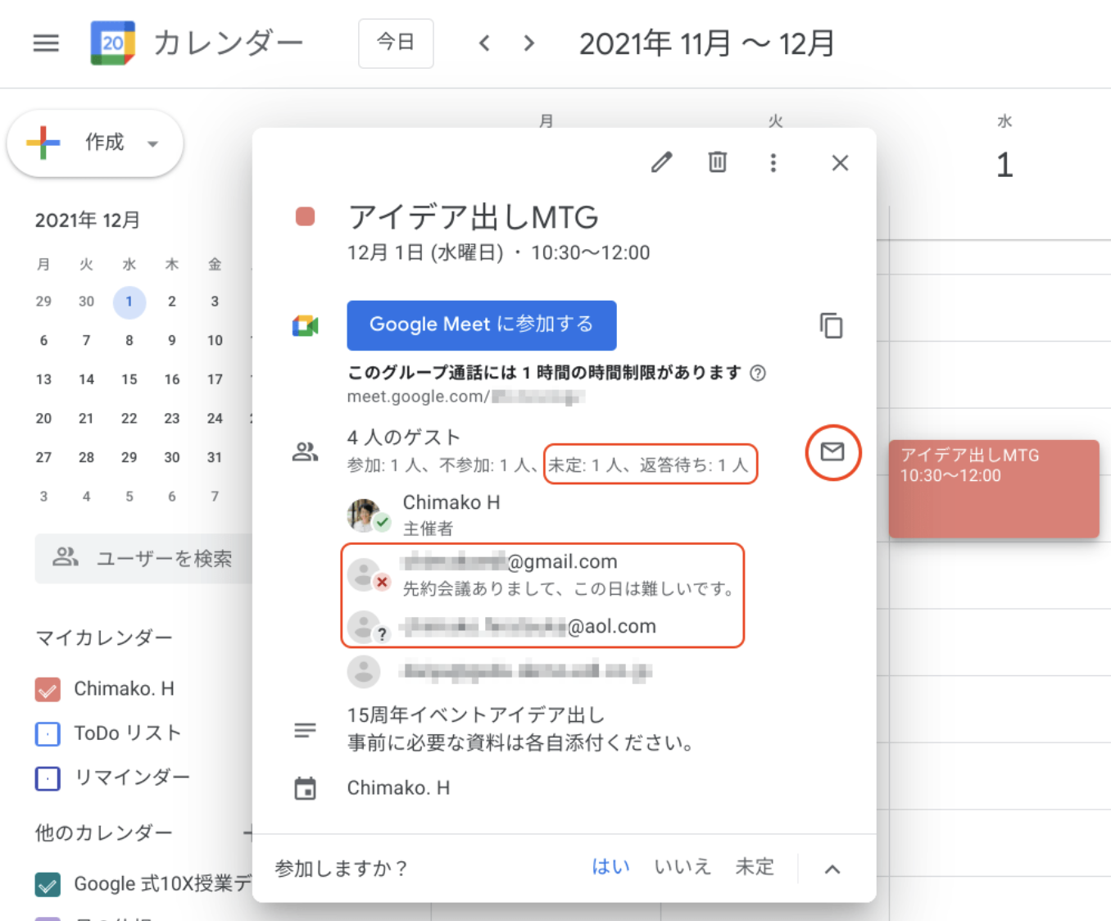This screenshot has height=921, width=1111.
Task: Answer はい to attend the event
Action: click(610, 867)
